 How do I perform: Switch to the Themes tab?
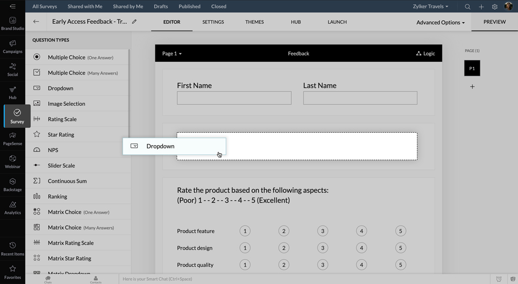click(x=254, y=22)
